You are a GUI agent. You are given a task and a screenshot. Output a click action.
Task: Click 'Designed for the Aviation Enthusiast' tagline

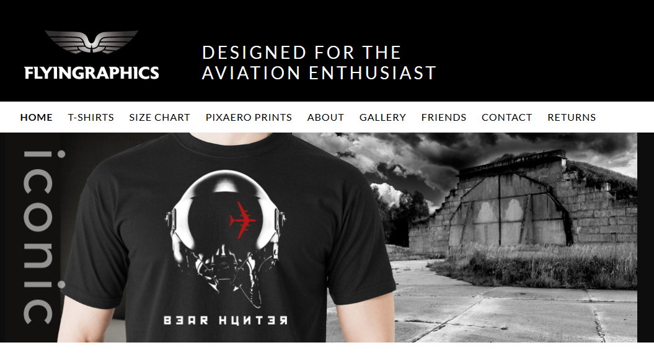319,63
